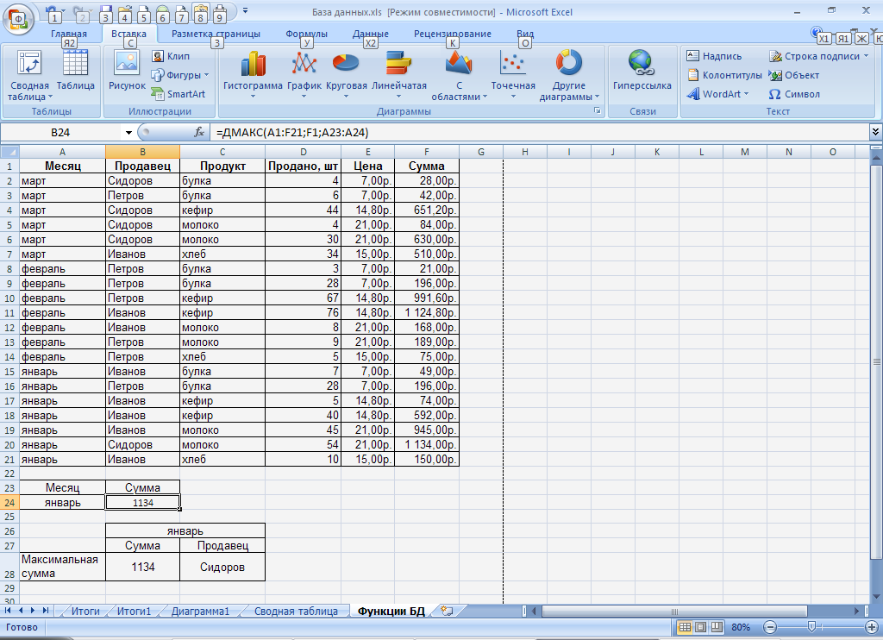Open Колонтитулы header and footer
The image size is (883, 640).
pos(724,75)
